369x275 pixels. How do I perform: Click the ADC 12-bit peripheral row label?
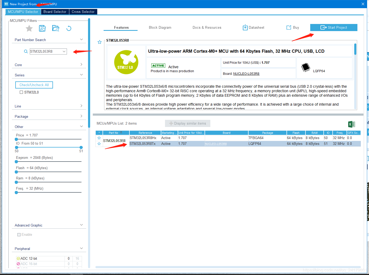29,259
